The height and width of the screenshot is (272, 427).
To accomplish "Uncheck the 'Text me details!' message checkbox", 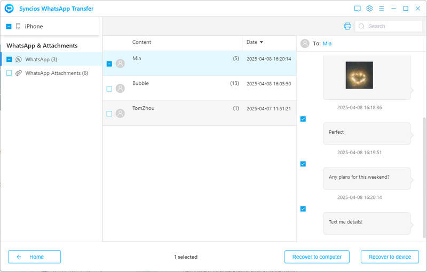I will click(303, 209).
